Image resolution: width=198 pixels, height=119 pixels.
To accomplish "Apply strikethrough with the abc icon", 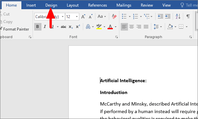I will (x=63, y=27).
